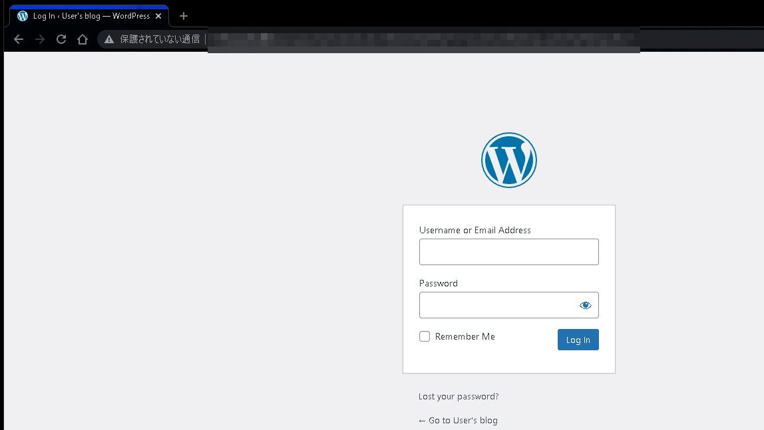Go to User's blog via the link
The height and width of the screenshot is (430, 764).
pos(459,420)
